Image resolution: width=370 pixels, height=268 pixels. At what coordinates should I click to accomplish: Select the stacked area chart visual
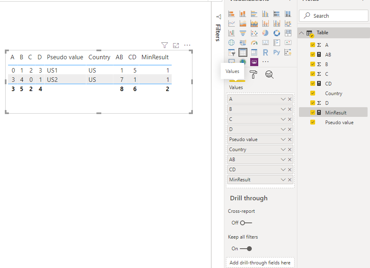pyautogui.click(x=254, y=23)
